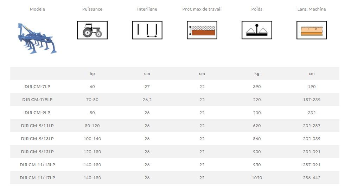Click the tractor power icon

(x=92, y=30)
